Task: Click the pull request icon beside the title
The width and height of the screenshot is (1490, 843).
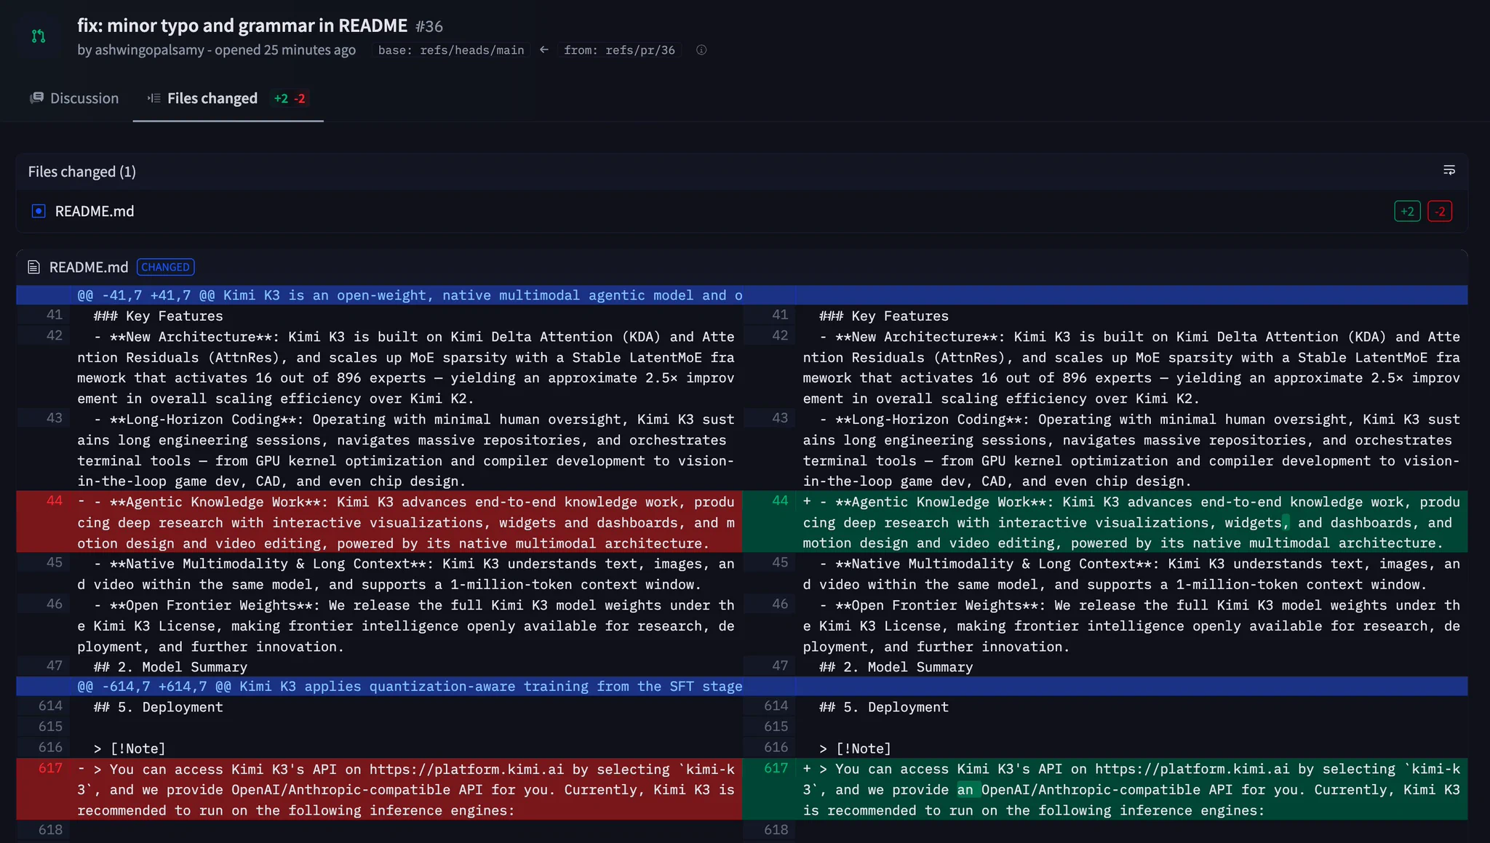Action: tap(39, 36)
